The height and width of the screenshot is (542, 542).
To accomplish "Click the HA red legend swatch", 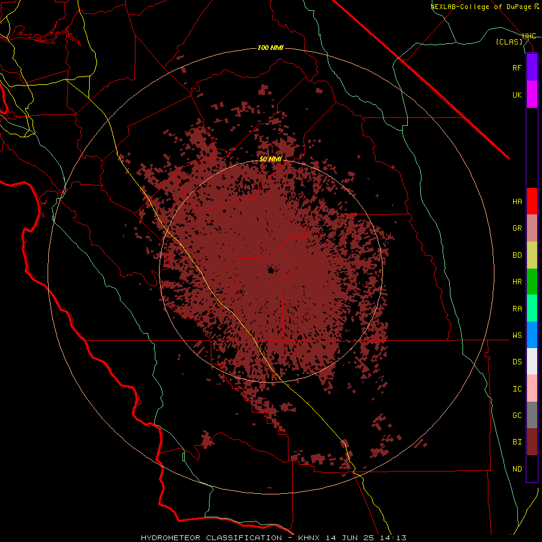I will coord(532,201).
